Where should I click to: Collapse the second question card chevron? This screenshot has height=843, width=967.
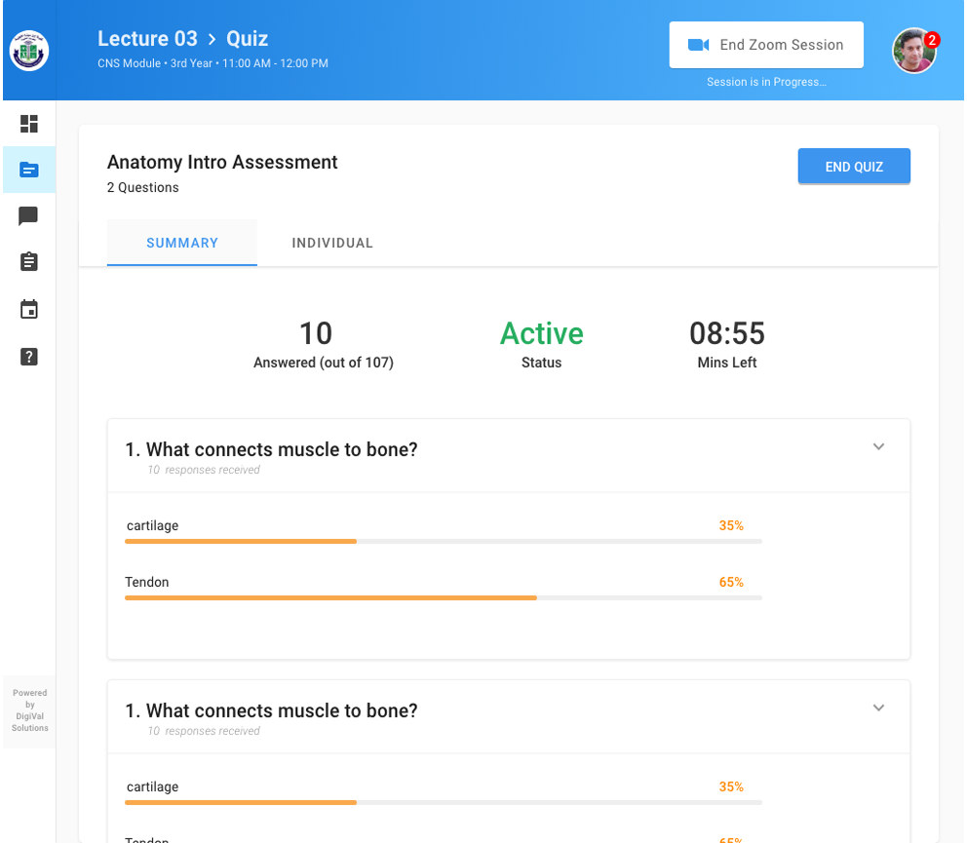point(879,708)
